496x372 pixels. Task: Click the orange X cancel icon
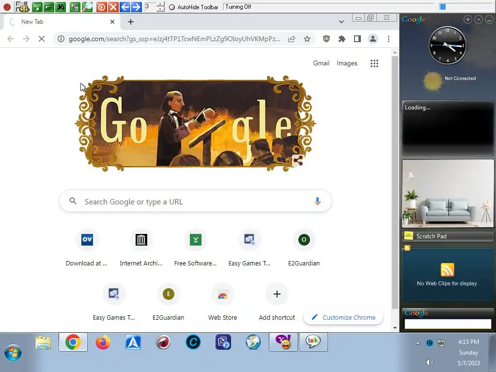pyautogui.click(x=113, y=7)
